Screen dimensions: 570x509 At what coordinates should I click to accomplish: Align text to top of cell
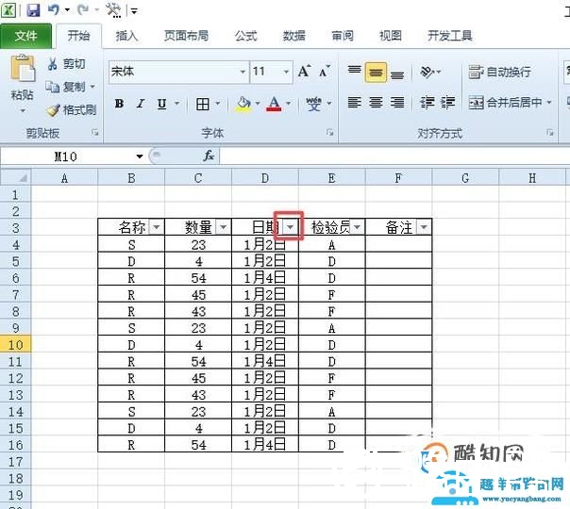coord(355,70)
